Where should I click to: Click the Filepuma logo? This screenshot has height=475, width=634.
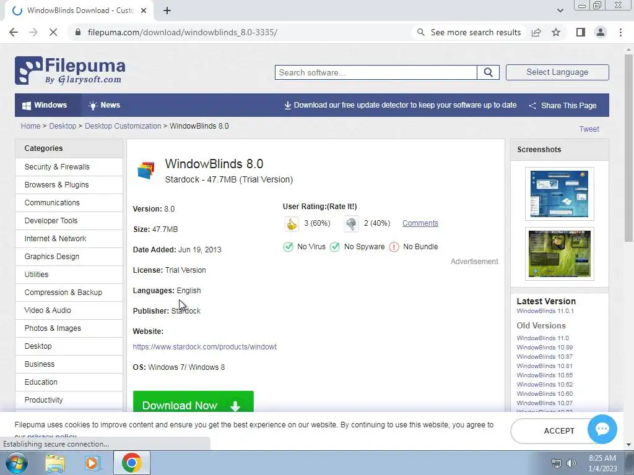click(71, 71)
